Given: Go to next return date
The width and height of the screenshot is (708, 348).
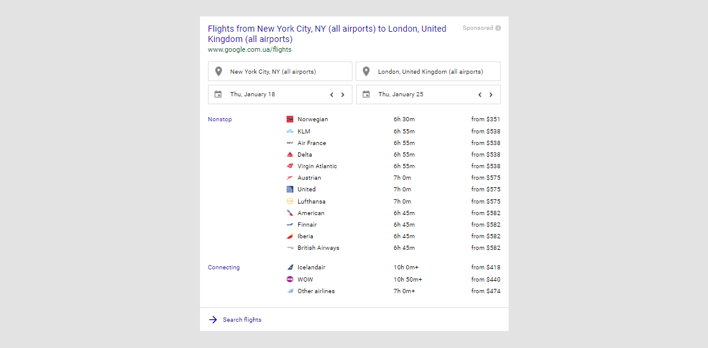Looking at the screenshot, I should [x=491, y=94].
